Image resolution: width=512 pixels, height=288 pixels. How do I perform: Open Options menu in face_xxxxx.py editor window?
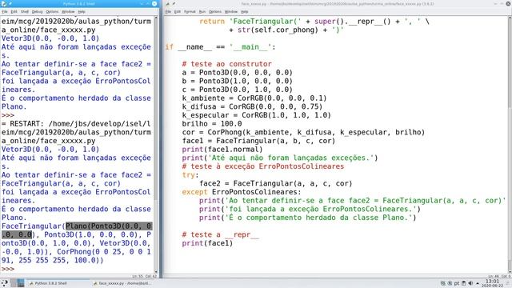click(x=215, y=11)
